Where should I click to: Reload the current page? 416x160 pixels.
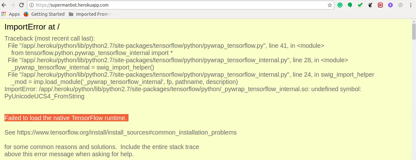(x=21, y=5)
